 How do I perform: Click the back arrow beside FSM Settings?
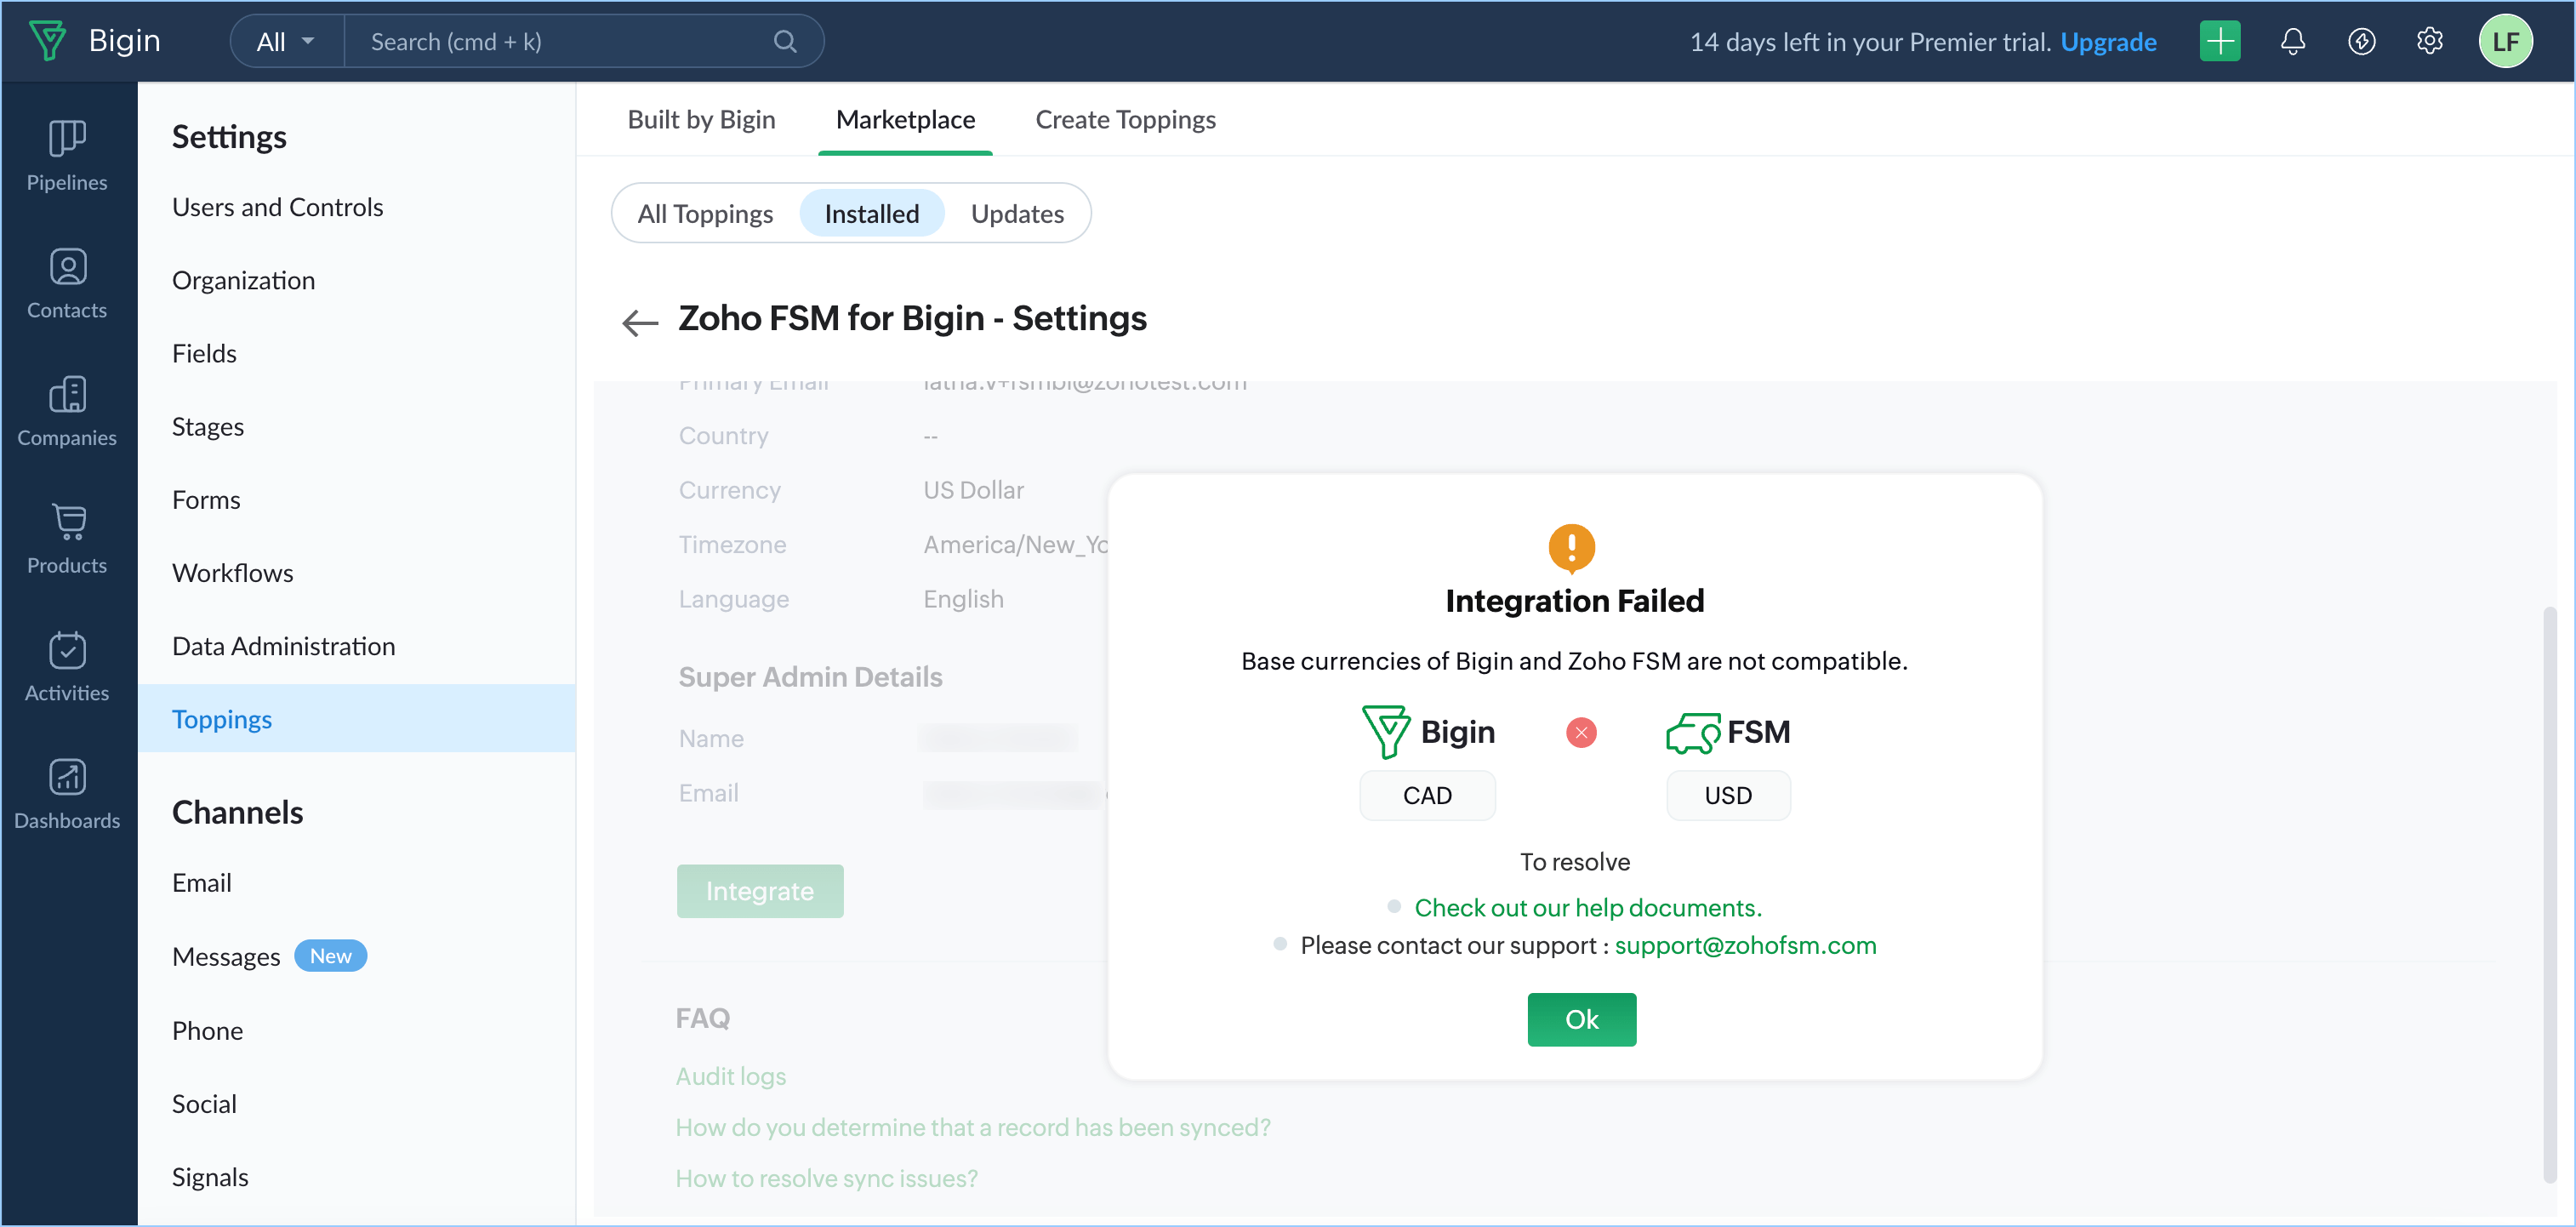point(640,322)
